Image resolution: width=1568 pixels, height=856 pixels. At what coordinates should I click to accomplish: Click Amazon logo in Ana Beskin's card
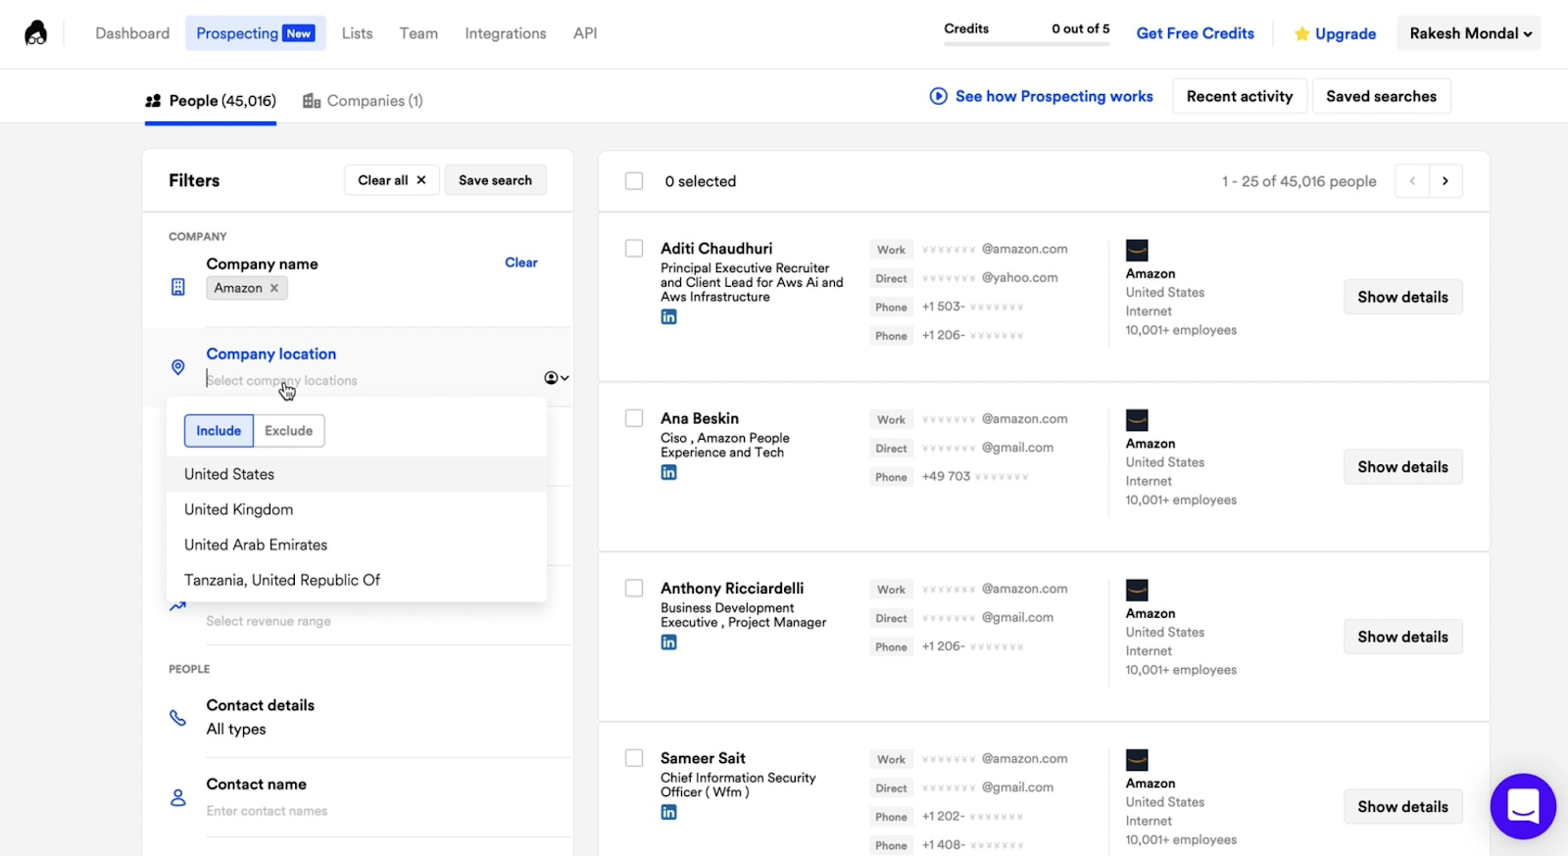pos(1137,420)
